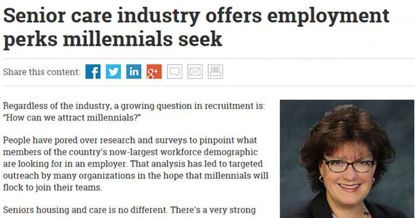
Task: Click the 'Regardless of the industry' paragraph
Action: pos(134,111)
